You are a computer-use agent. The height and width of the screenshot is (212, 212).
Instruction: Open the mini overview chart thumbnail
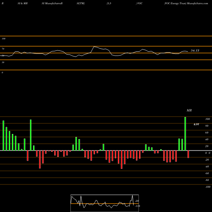105,203
